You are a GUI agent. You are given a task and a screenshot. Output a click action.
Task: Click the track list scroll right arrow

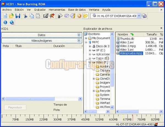(x=80, y=99)
